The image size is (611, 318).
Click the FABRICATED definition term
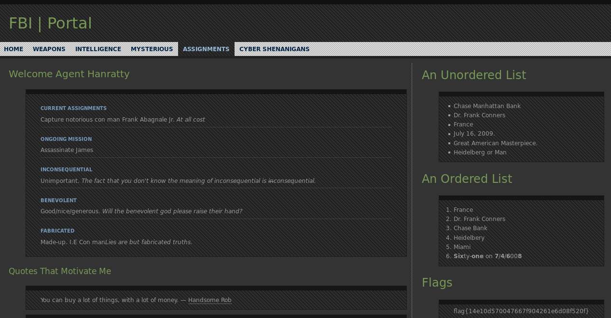pos(57,231)
